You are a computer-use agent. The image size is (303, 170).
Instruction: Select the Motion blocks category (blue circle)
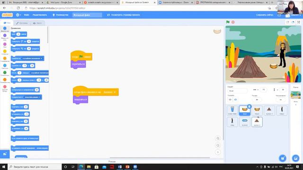[5, 28]
